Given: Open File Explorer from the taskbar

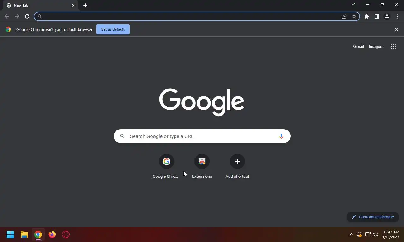Looking at the screenshot, I should click(24, 234).
